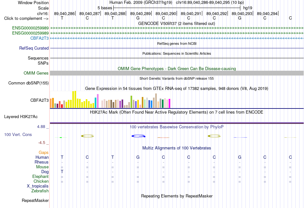
Task: Click the magenta last bar in GTEx chart
Action: (x=170, y=103)
